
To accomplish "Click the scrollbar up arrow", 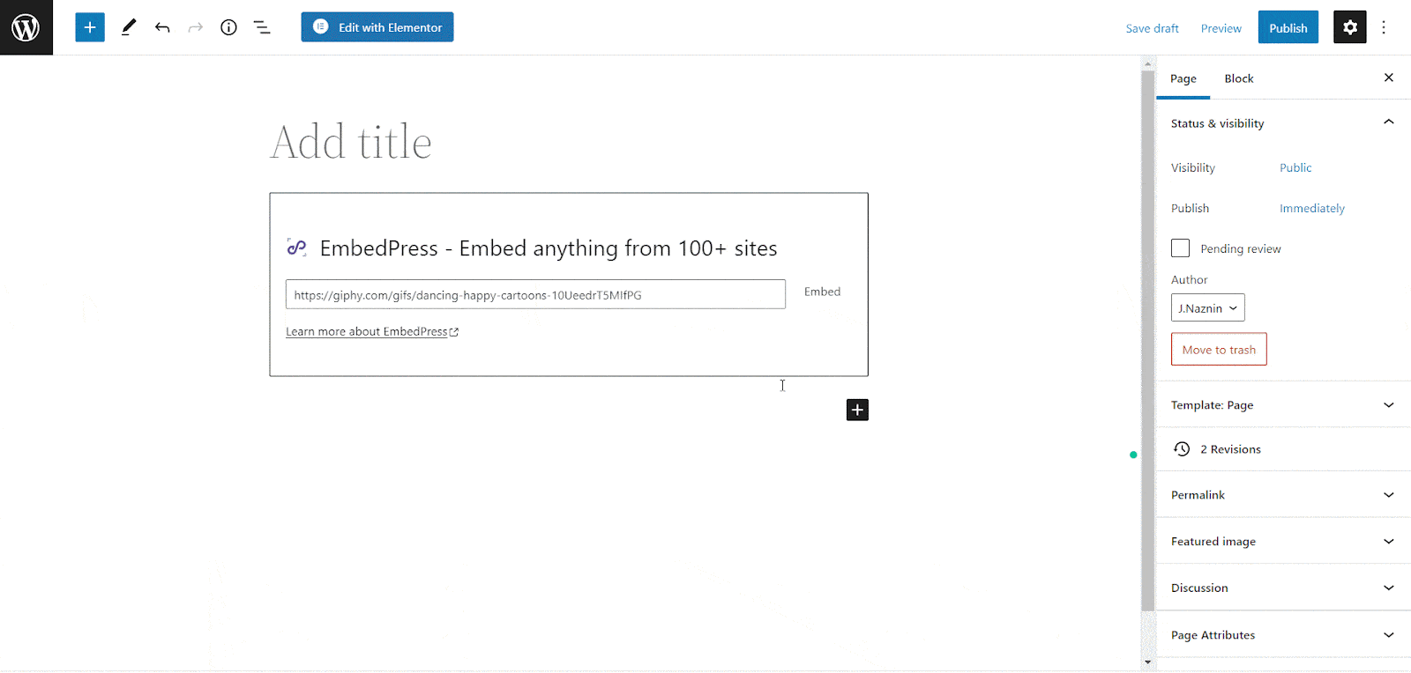I will click(1147, 64).
